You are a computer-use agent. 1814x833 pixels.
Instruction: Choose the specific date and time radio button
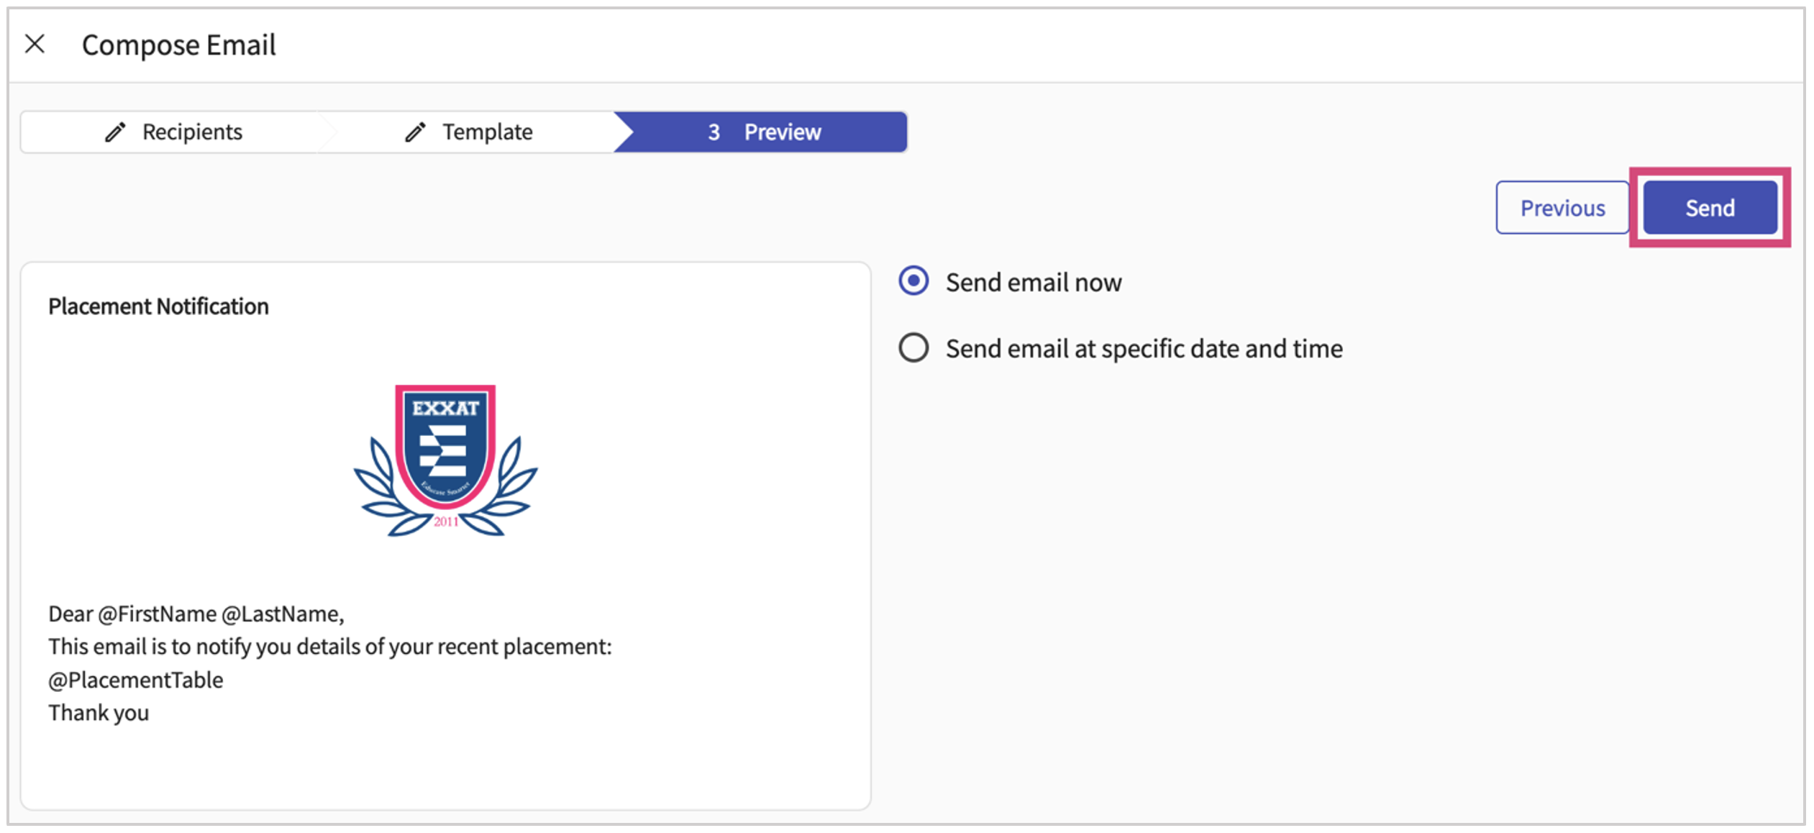click(913, 348)
